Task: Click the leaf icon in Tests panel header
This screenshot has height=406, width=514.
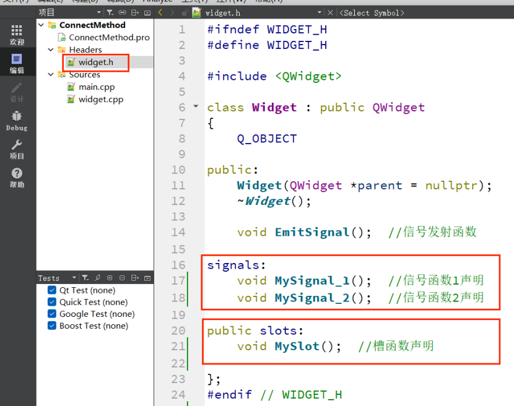Action: tap(97, 278)
